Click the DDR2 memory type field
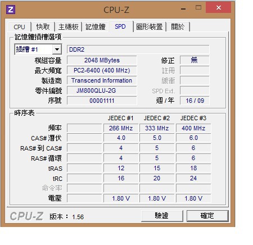This screenshot has height=245, width=253. (x=138, y=49)
